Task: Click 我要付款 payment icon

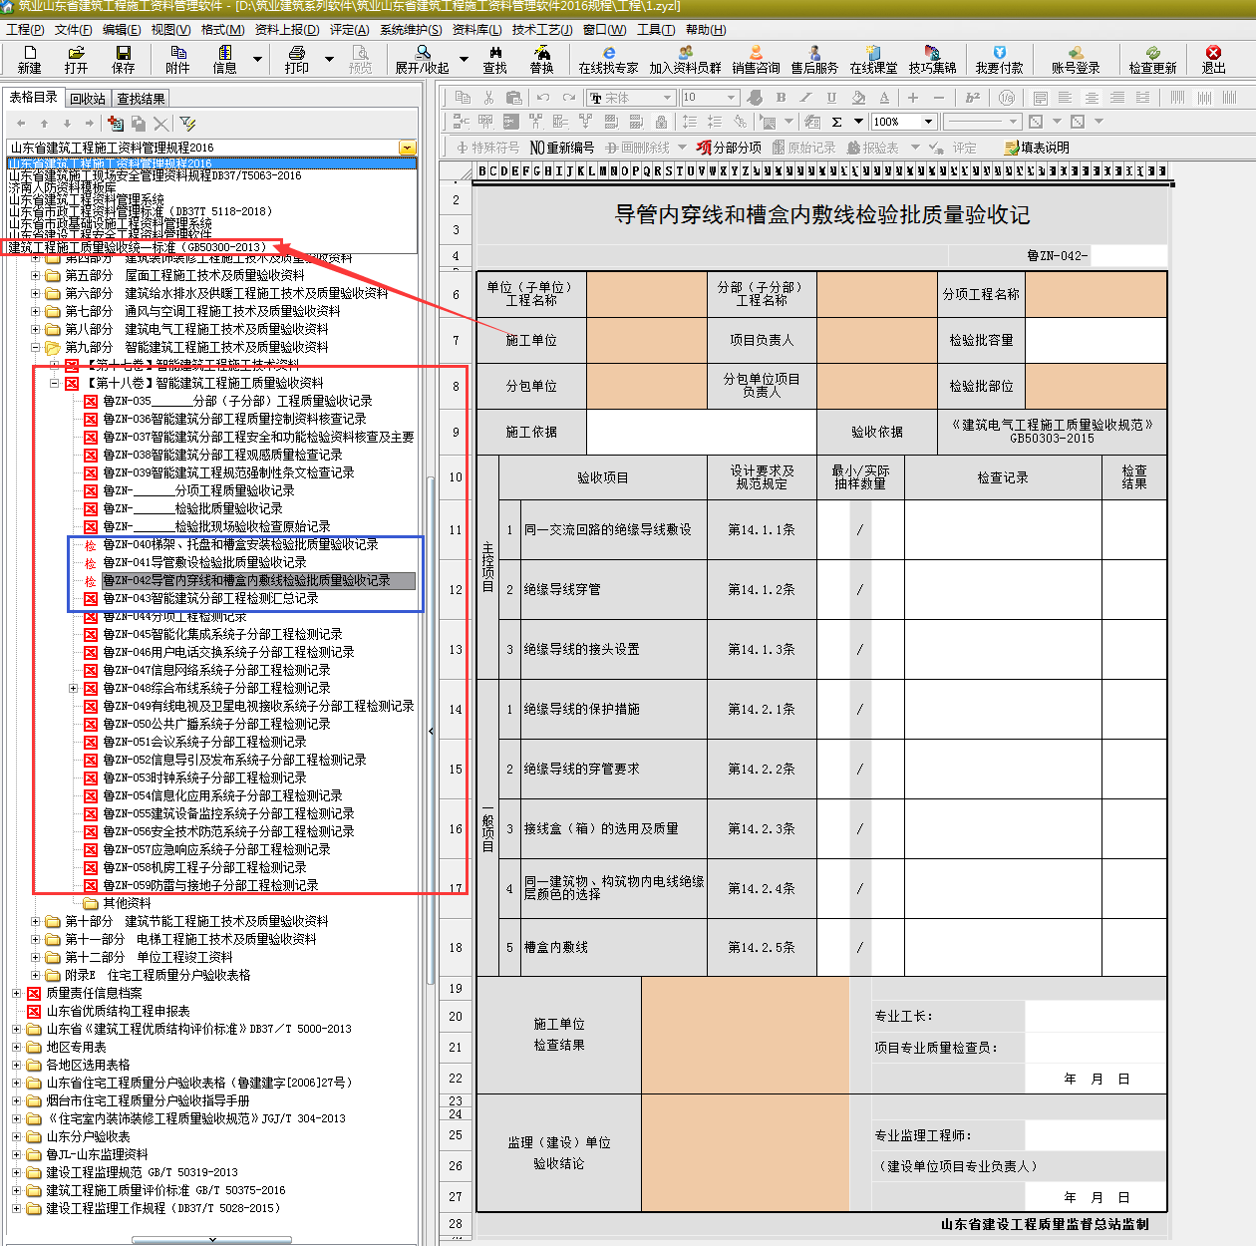Action: pyautogui.click(x=999, y=60)
